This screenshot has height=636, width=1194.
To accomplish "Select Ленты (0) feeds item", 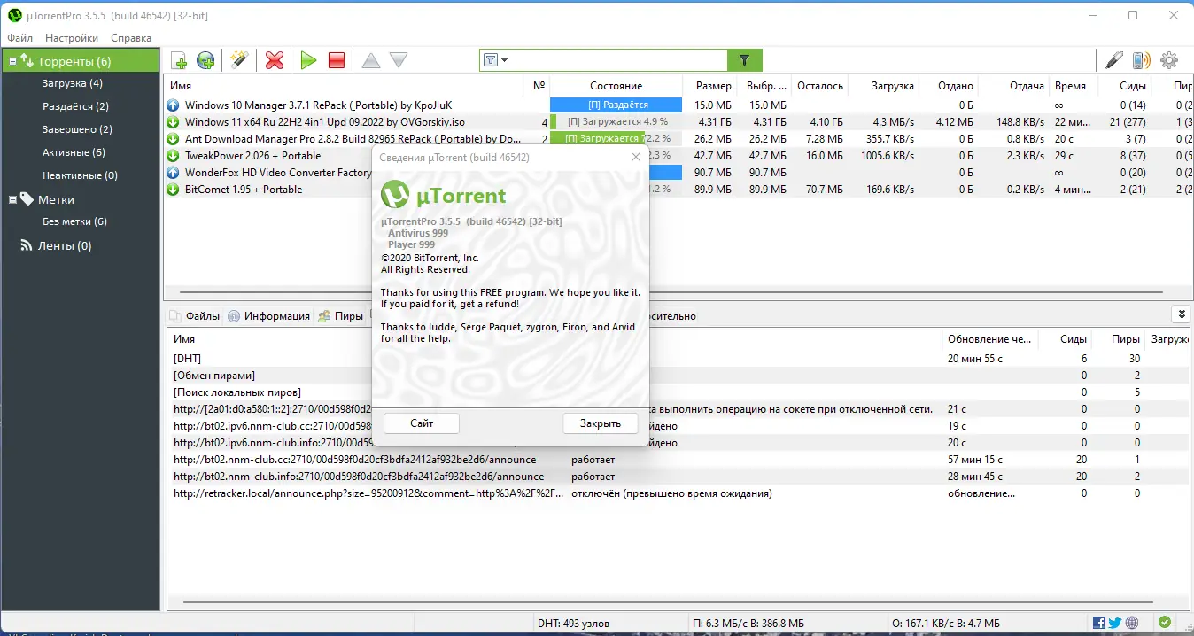I will click(56, 246).
